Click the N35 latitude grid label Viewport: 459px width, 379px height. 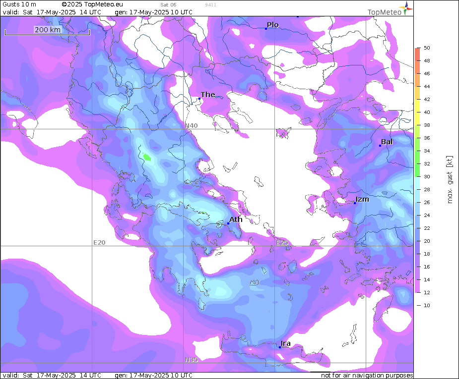(192, 360)
